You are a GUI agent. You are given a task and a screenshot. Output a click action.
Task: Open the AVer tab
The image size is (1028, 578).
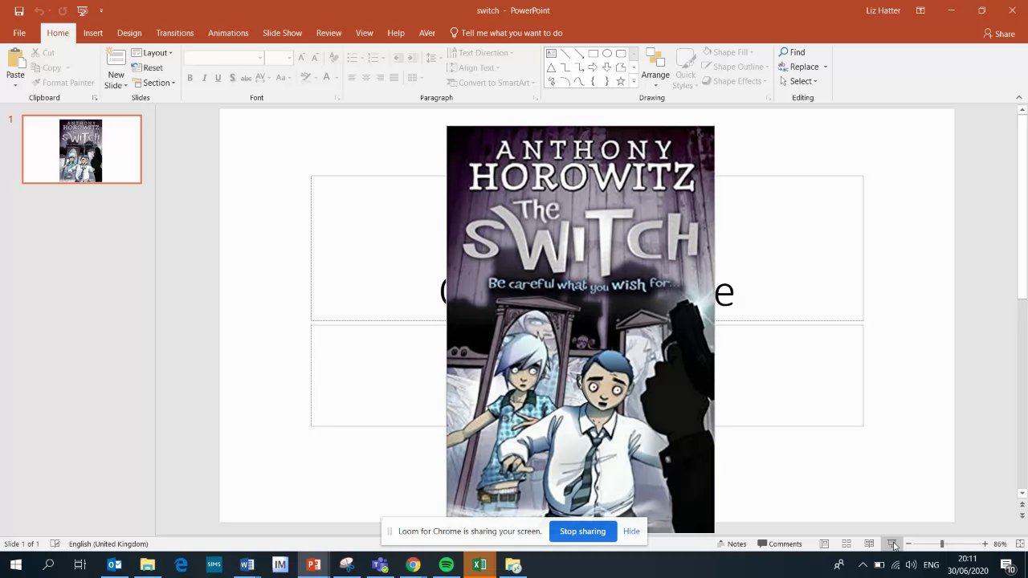coord(427,33)
